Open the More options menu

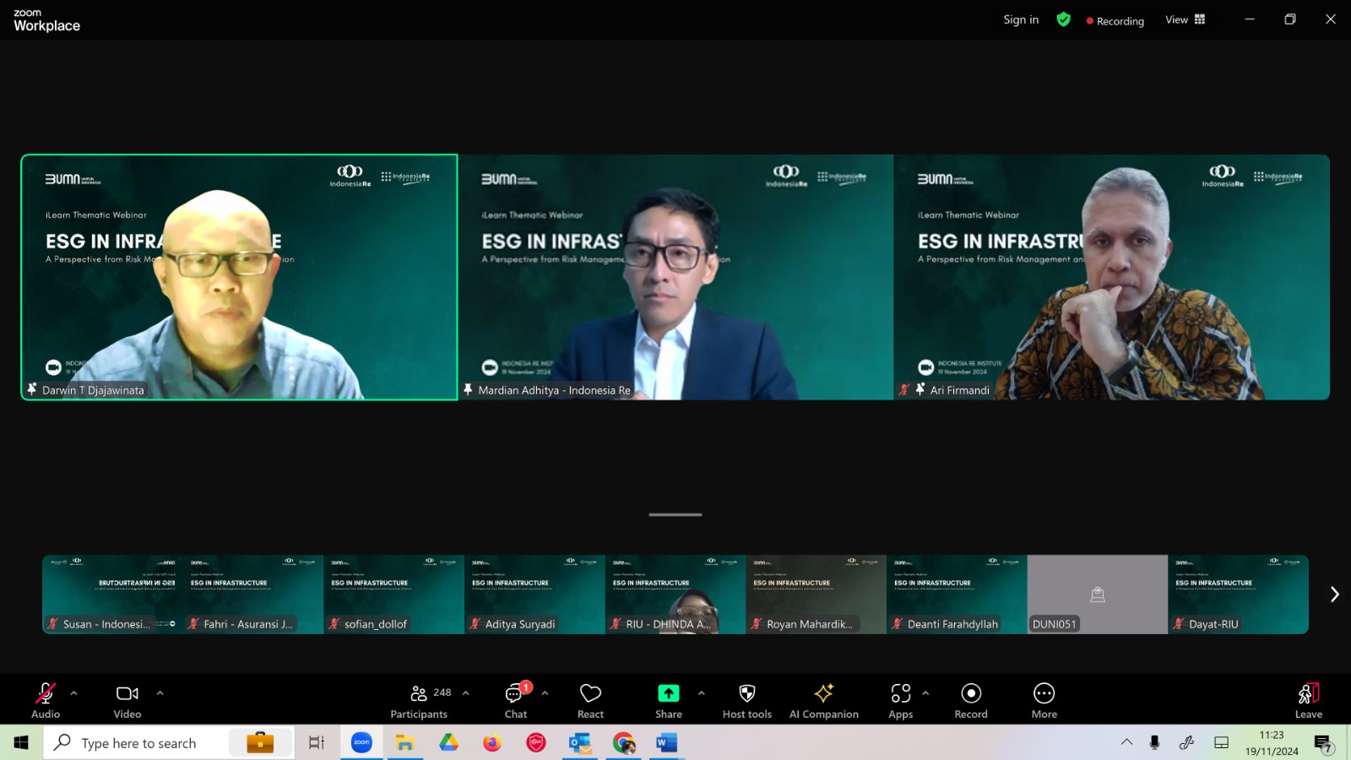coord(1044,701)
